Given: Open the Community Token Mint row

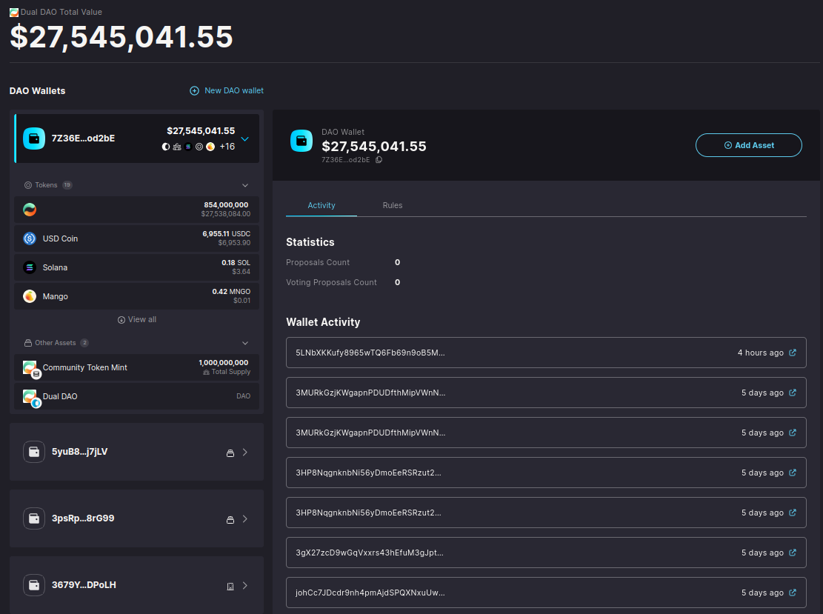Looking at the screenshot, I should pyautogui.click(x=136, y=367).
